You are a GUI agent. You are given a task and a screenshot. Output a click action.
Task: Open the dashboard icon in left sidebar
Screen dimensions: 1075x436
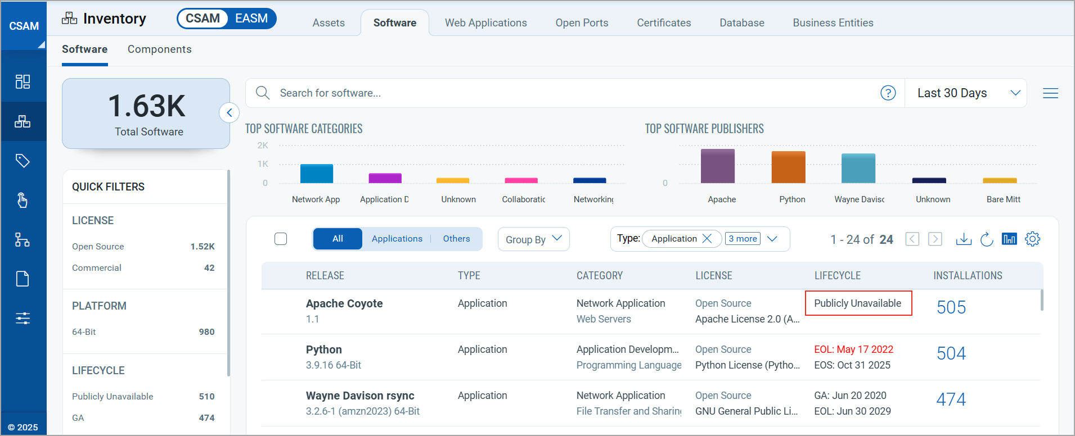pyautogui.click(x=23, y=81)
